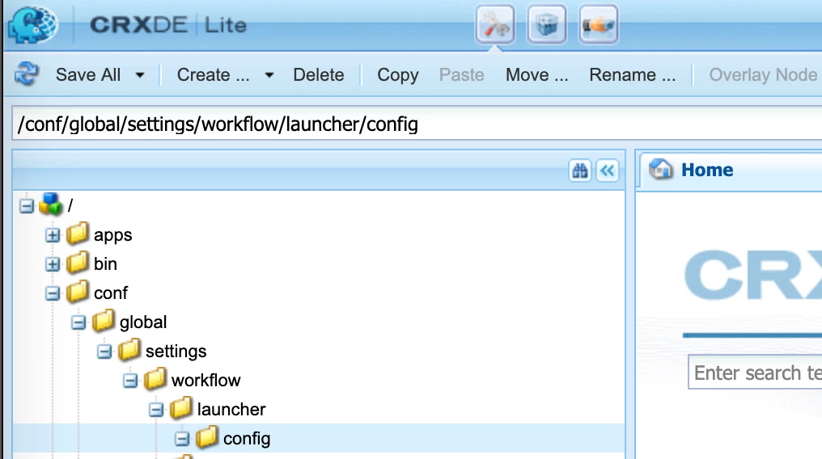Open the Create dropdown arrow

click(x=269, y=75)
